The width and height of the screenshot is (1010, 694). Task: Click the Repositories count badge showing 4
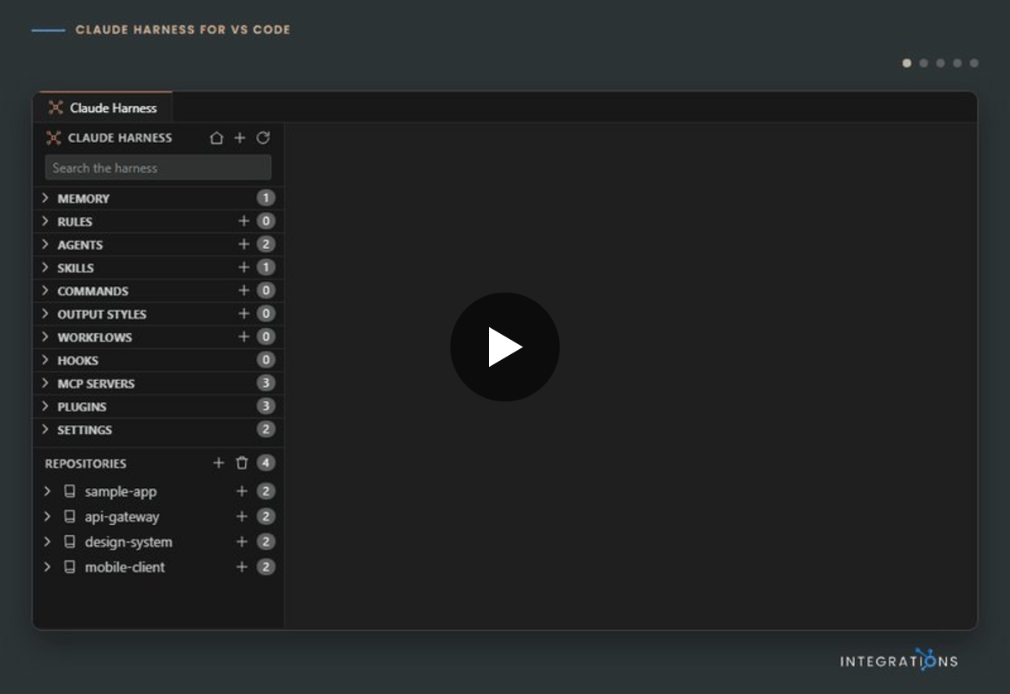coord(266,464)
